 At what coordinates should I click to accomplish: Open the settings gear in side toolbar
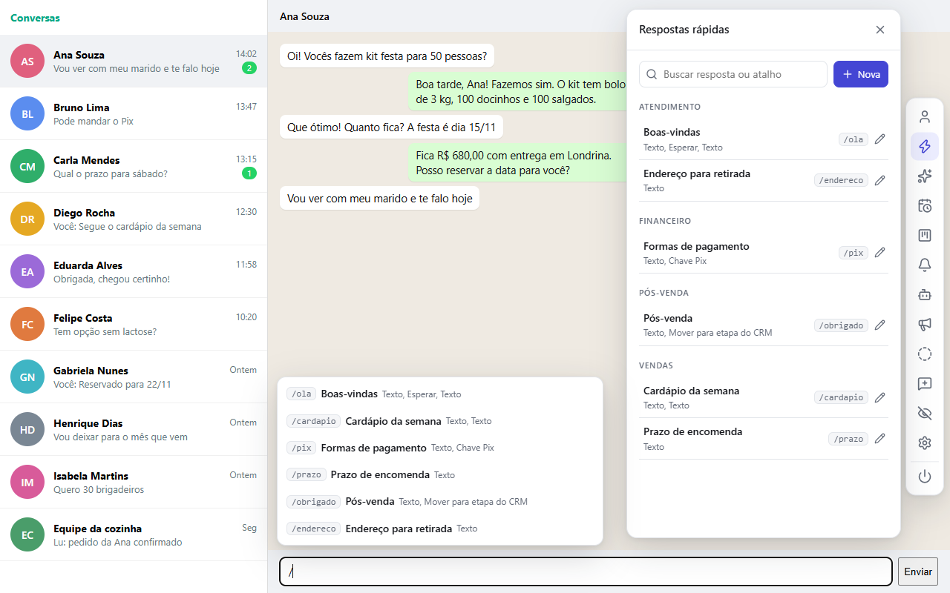coord(925,443)
